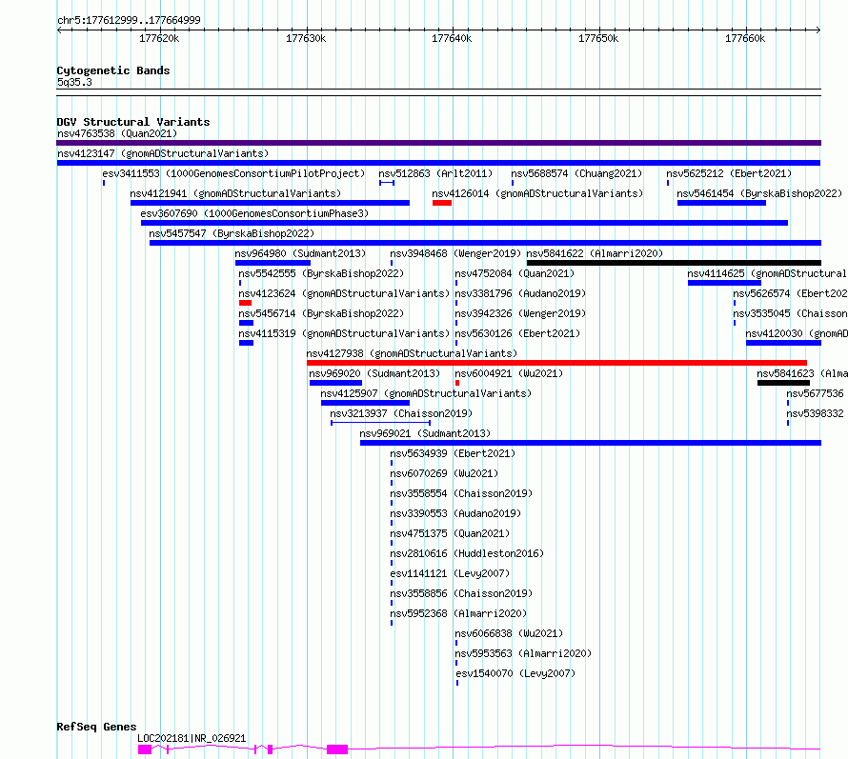The width and height of the screenshot is (848, 759).
Task: Open nsv969020 (Sudmant2013) label
Action: [374, 373]
